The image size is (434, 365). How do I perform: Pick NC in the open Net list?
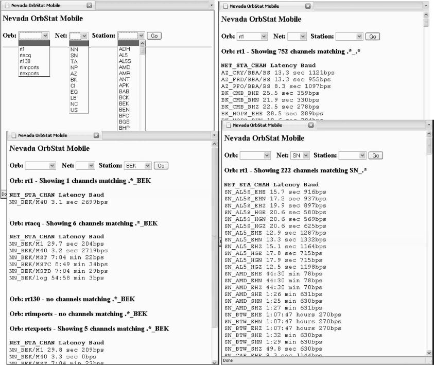79,105
